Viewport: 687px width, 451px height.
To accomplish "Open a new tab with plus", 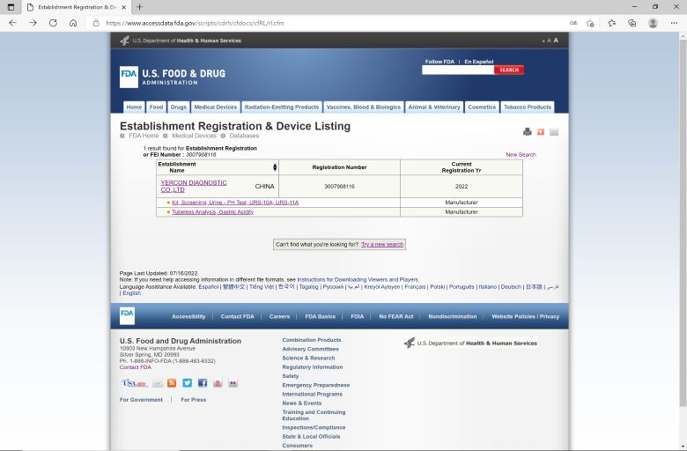I will click(139, 7).
